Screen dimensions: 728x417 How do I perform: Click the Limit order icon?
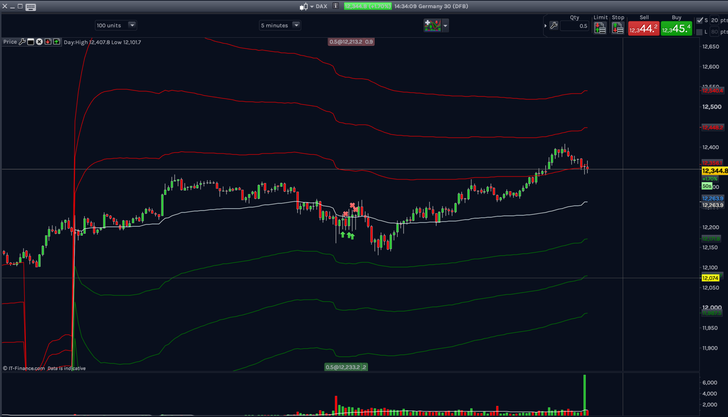600,28
